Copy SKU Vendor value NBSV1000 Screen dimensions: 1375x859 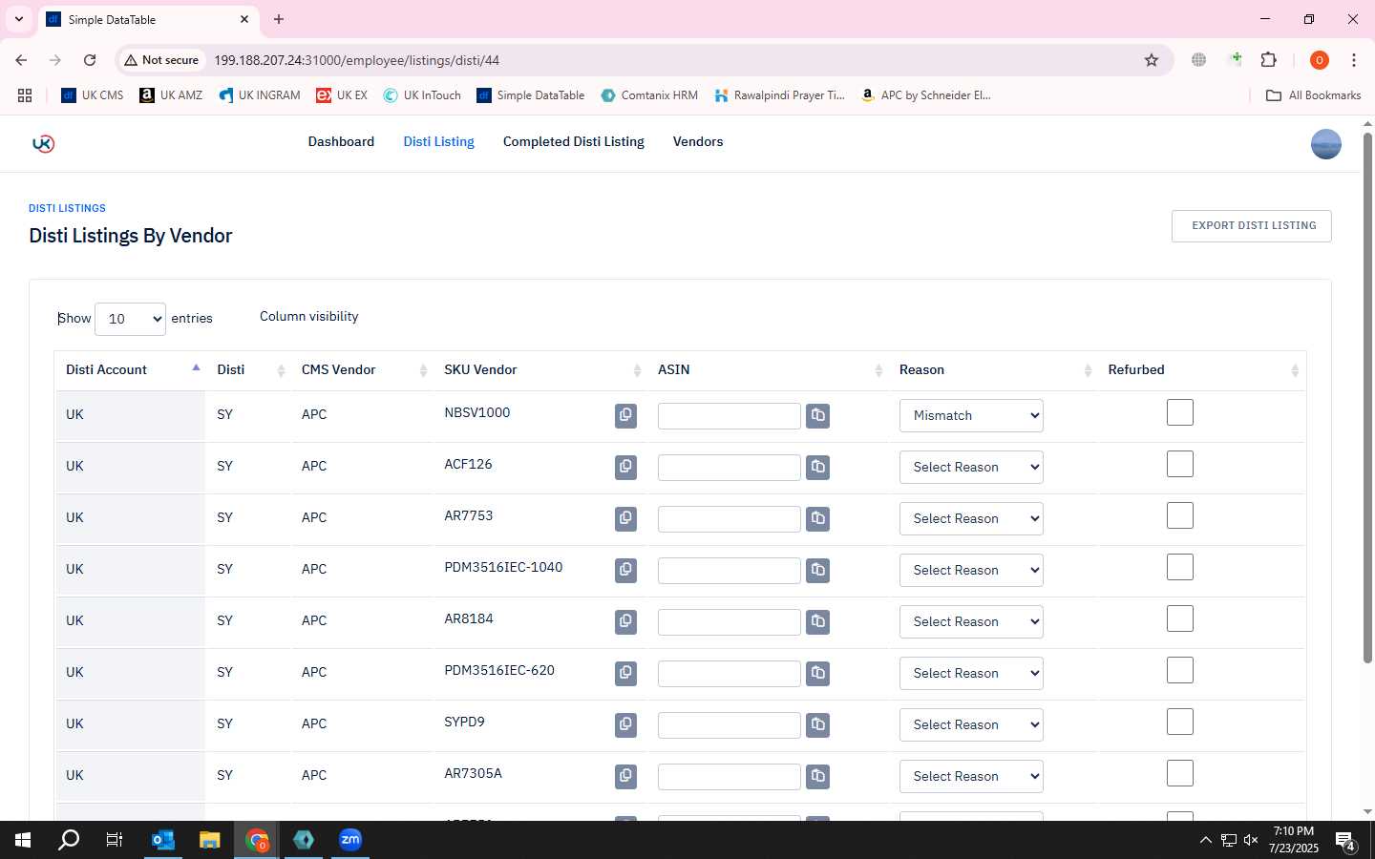click(x=625, y=415)
